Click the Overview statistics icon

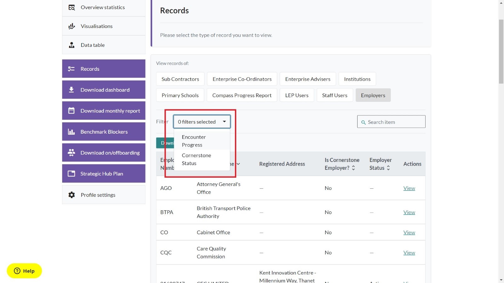72,7
